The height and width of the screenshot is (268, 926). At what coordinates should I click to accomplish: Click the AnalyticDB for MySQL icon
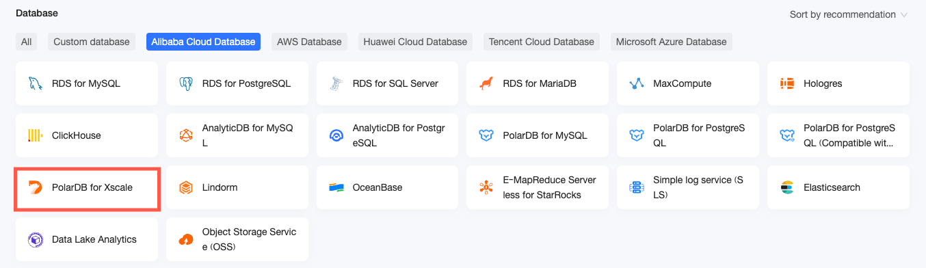(x=185, y=135)
